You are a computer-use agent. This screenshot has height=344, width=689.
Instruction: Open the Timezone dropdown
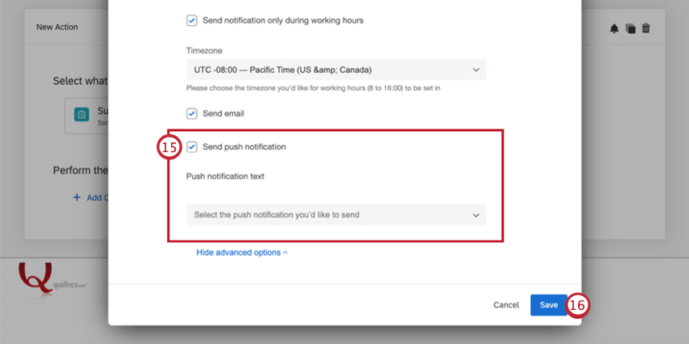[336, 70]
